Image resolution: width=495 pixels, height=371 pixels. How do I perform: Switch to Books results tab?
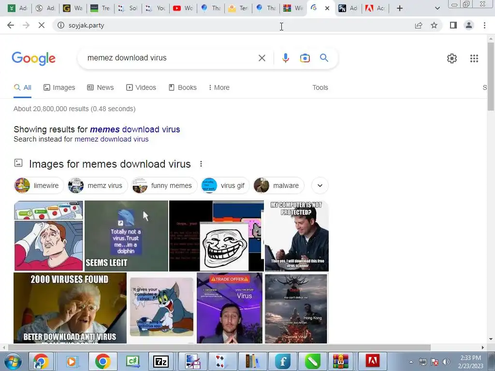(182, 87)
